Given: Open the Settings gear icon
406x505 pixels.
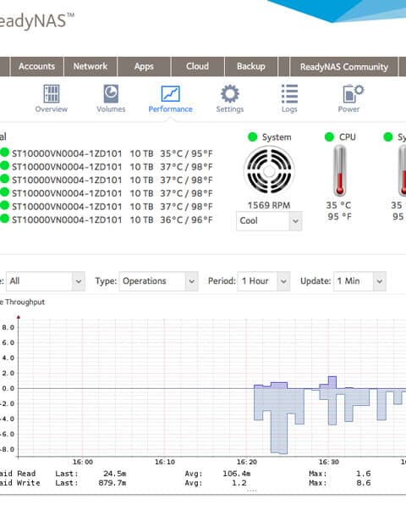Looking at the screenshot, I should pos(230,94).
